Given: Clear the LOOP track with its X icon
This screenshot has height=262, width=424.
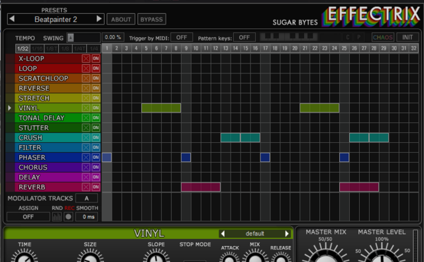Looking at the screenshot, I should click(x=86, y=68).
